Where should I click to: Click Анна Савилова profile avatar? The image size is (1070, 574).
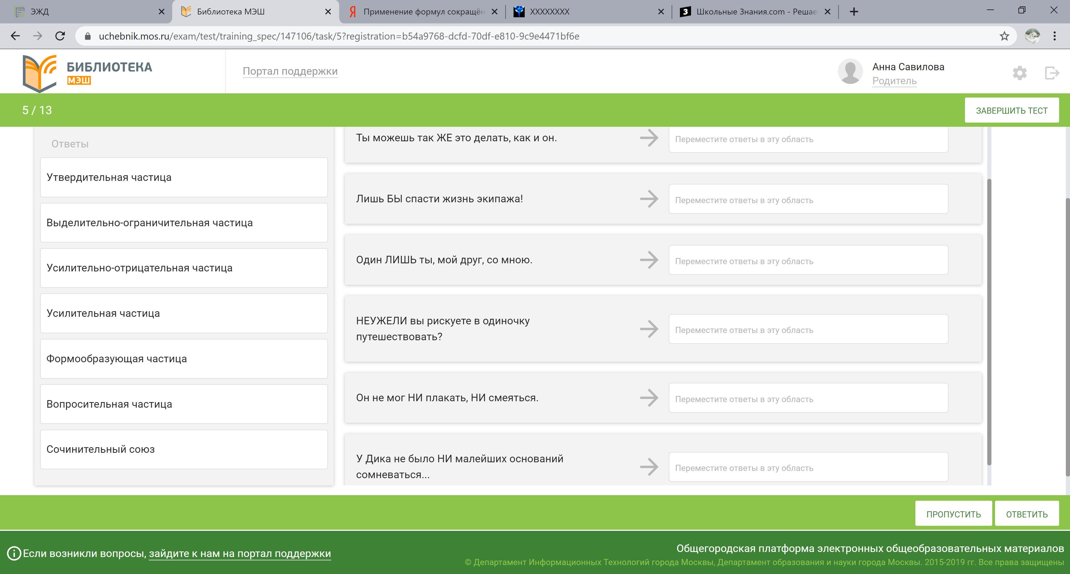pos(850,71)
